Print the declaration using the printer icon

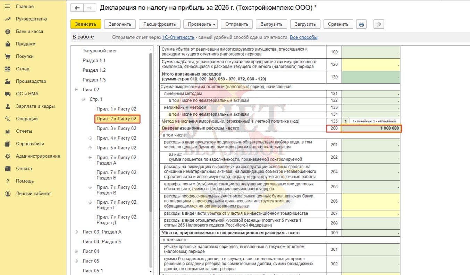pos(361,24)
